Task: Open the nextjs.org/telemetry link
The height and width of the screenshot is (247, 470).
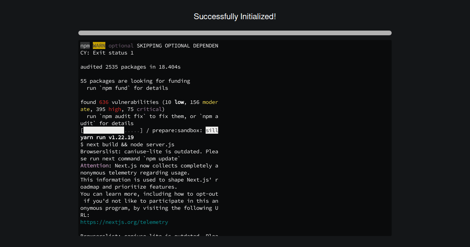Action: pos(124,222)
